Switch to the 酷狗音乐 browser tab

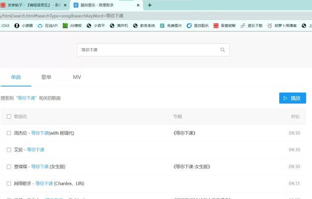click(106, 5)
